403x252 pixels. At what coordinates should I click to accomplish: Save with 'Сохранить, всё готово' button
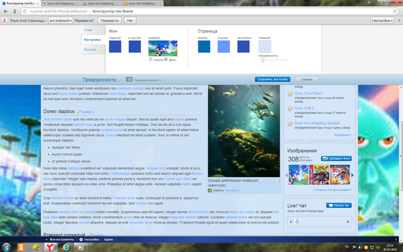pyautogui.click(x=273, y=79)
